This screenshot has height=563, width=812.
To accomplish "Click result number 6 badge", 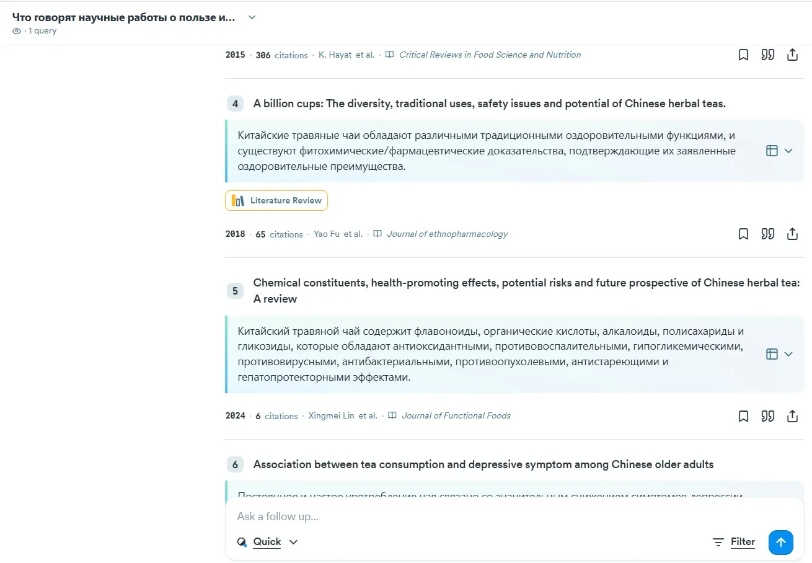I will [x=235, y=464].
